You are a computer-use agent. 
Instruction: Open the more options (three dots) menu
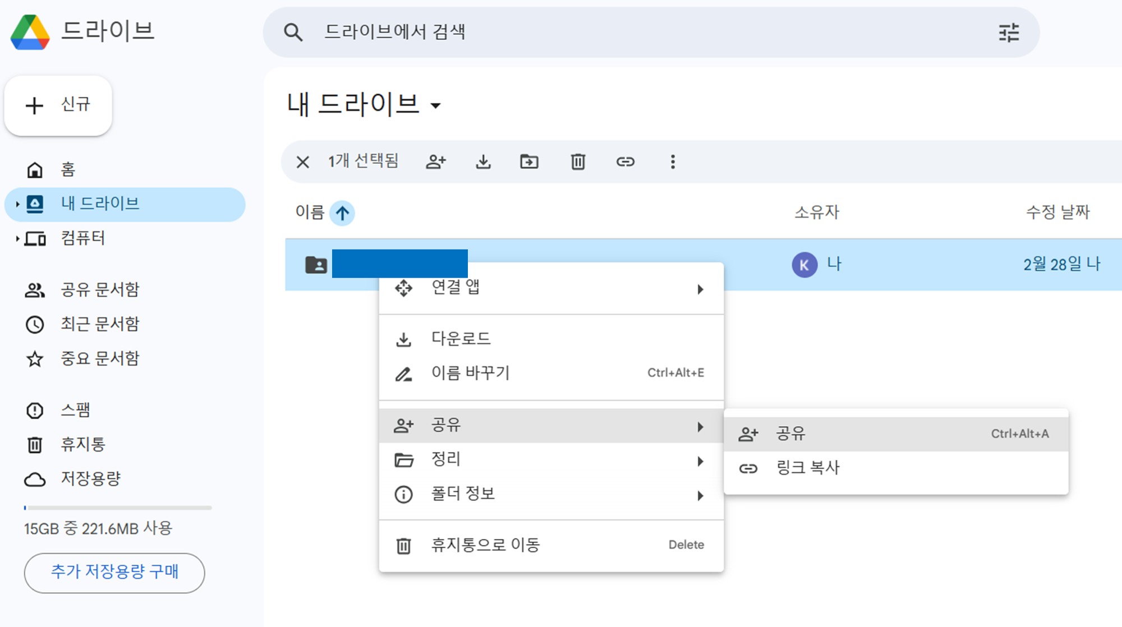[x=672, y=162]
